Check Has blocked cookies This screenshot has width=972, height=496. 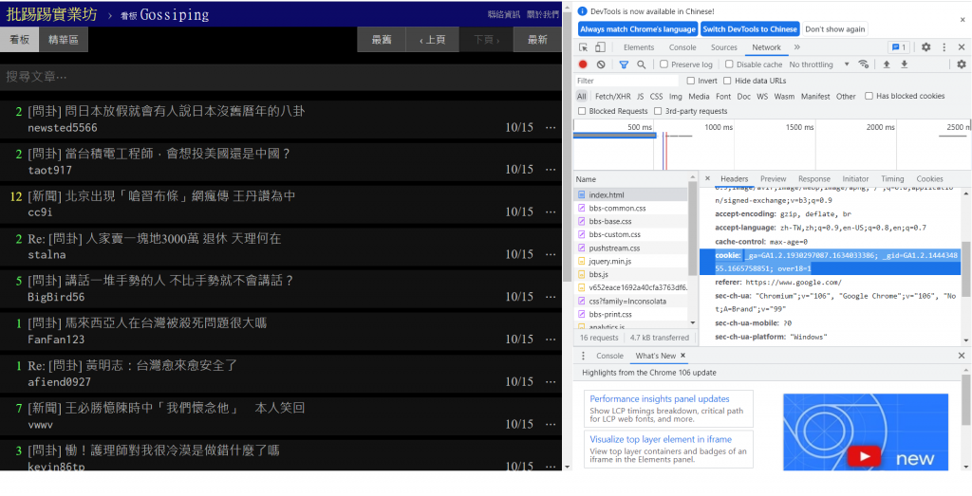coord(869,96)
